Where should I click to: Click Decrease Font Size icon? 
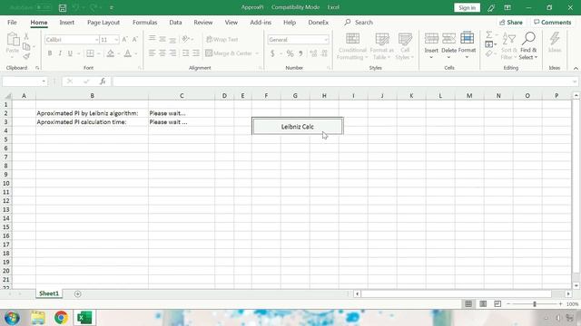point(135,40)
